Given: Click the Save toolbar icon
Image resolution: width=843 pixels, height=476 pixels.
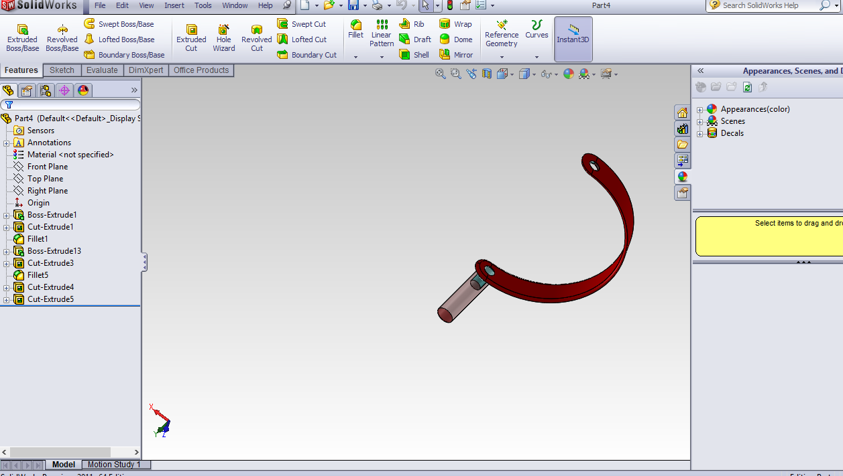Looking at the screenshot, I should 353,5.
